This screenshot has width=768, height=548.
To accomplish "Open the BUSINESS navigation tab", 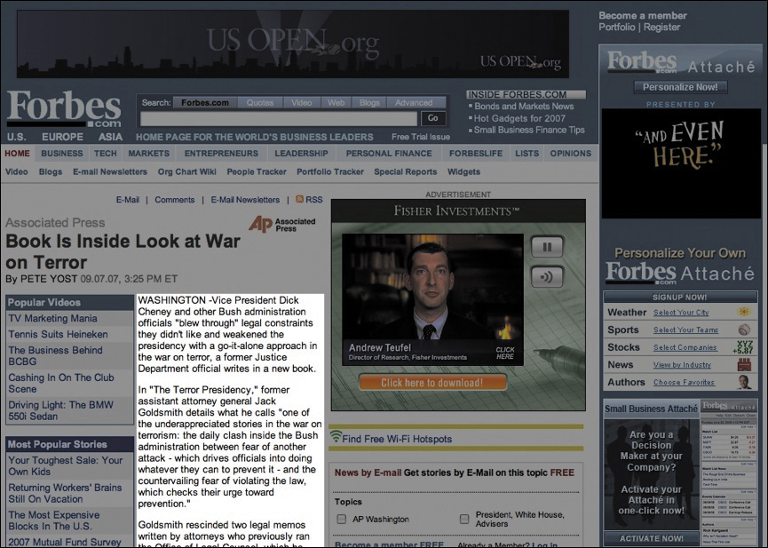I will pos(62,154).
